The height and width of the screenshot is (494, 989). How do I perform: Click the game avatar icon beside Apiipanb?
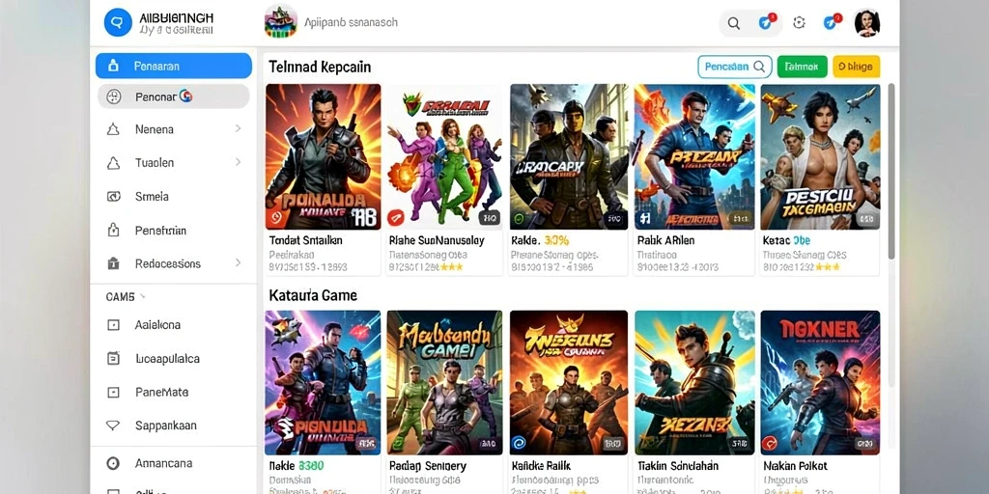click(x=281, y=21)
